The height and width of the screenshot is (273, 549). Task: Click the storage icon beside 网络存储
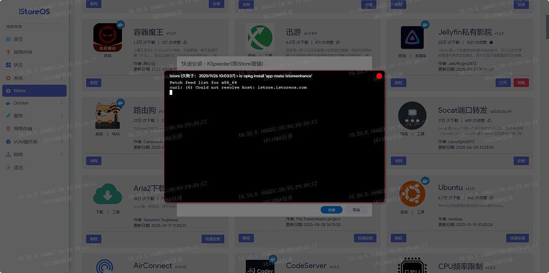[9, 128]
